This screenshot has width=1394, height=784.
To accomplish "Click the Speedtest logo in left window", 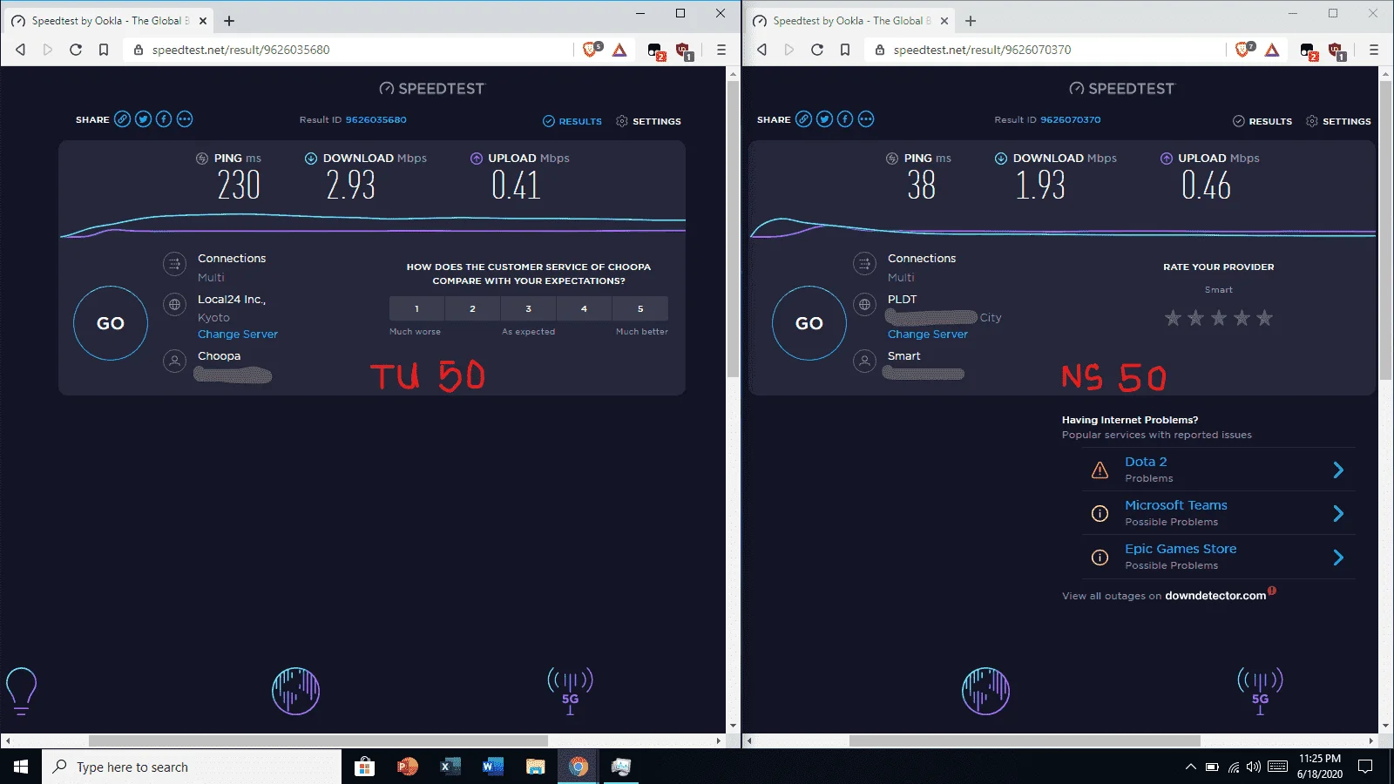I will pyautogui.click(x=432, y=88).
